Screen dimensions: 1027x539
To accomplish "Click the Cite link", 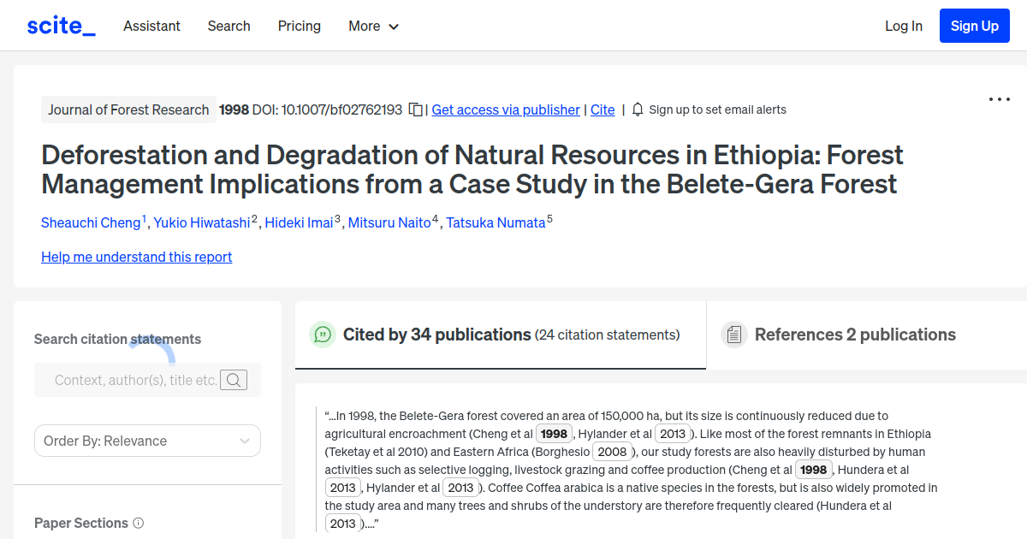I will [x=603, y=110].
